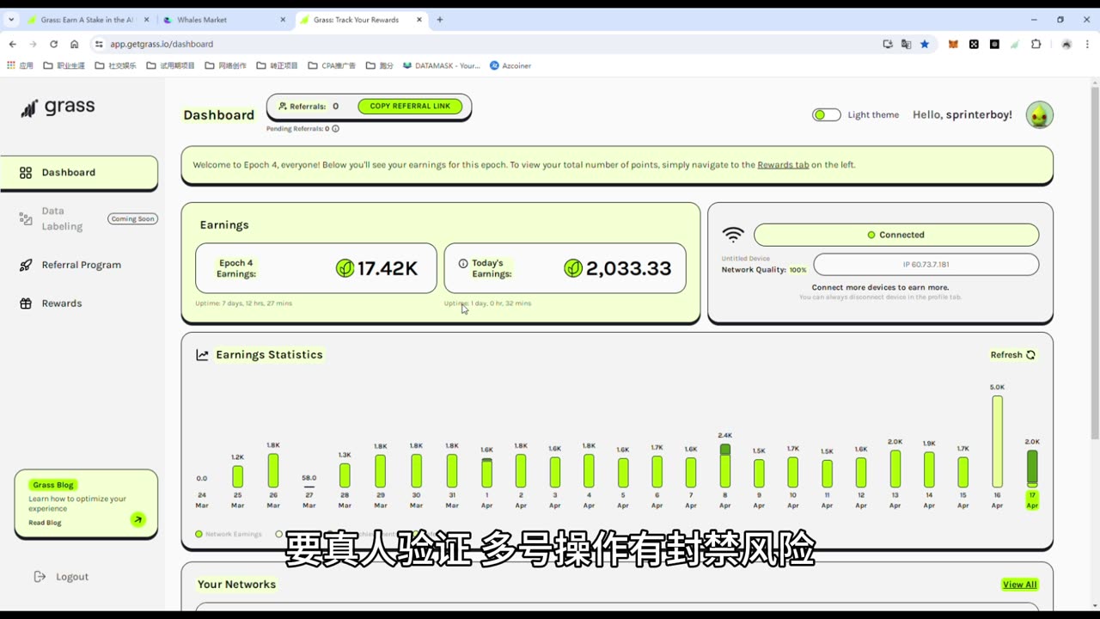The height and width of the screenshot is (619, 1100).
Task: Click the Logout arrow icon
Action: tap(40, 577)
